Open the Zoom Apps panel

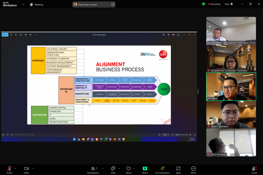tap(178, 170)
